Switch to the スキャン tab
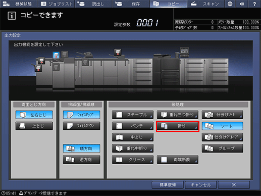This screenshot has height=196, width=261. (205, 4)
